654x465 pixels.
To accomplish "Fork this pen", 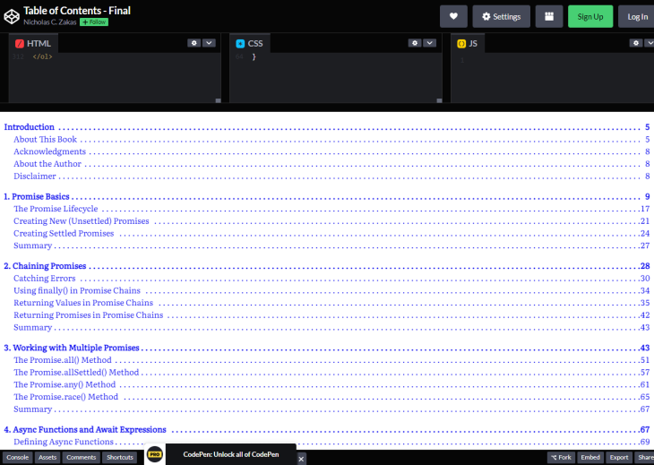I will coord(561,458).
